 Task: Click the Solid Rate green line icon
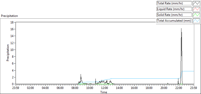click(x=196, y=15)
